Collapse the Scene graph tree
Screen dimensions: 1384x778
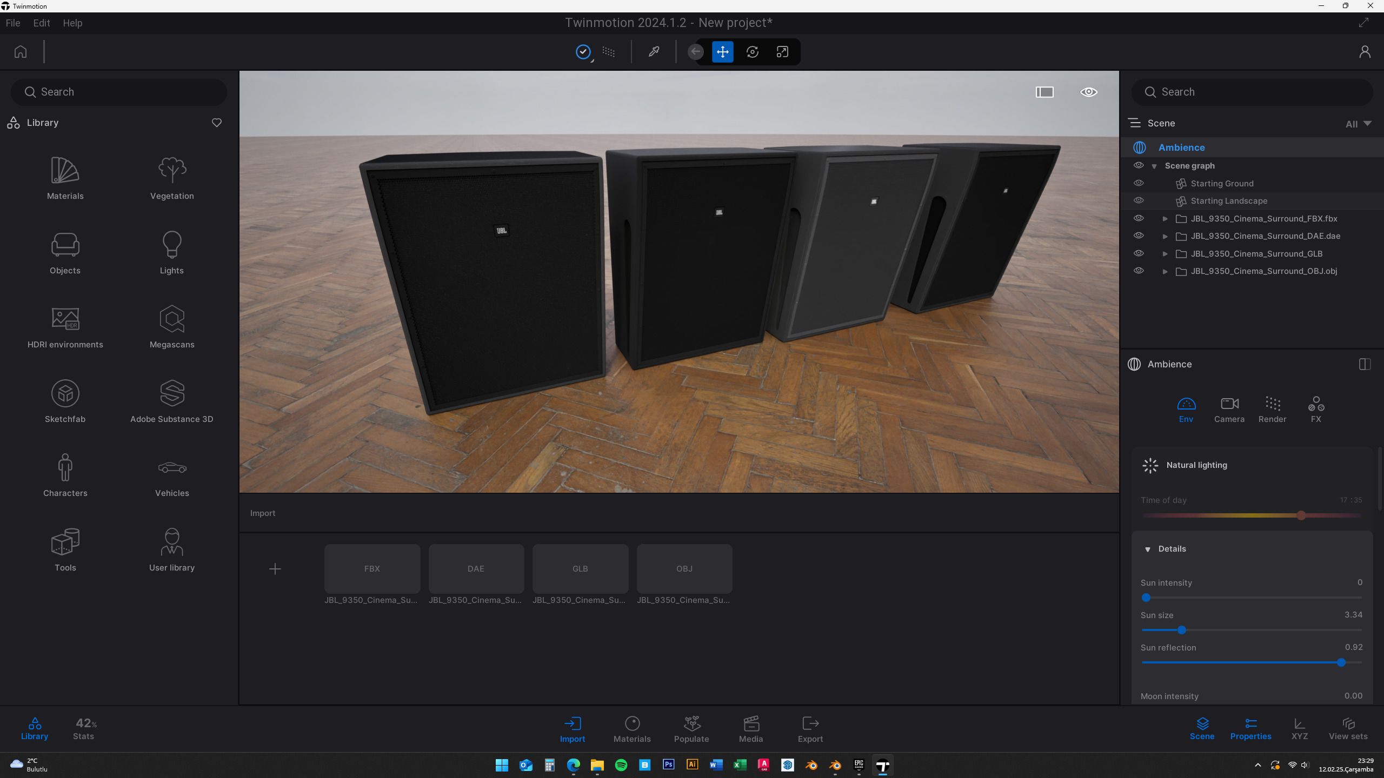[x=1154, y=166]
